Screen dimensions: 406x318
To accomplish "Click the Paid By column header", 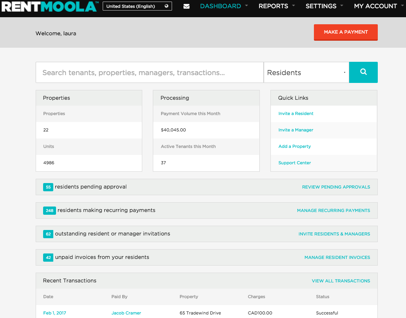I will pos(120,297).
